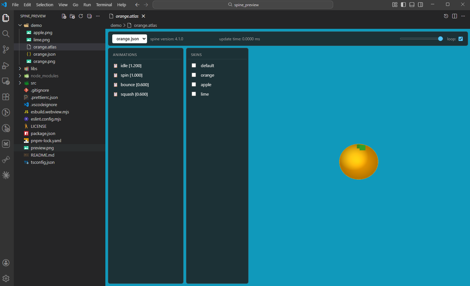The width and height of the screenshot is (470, 286).
Task: Uncheck the loop checkbox
Action: tap(460, 39)
